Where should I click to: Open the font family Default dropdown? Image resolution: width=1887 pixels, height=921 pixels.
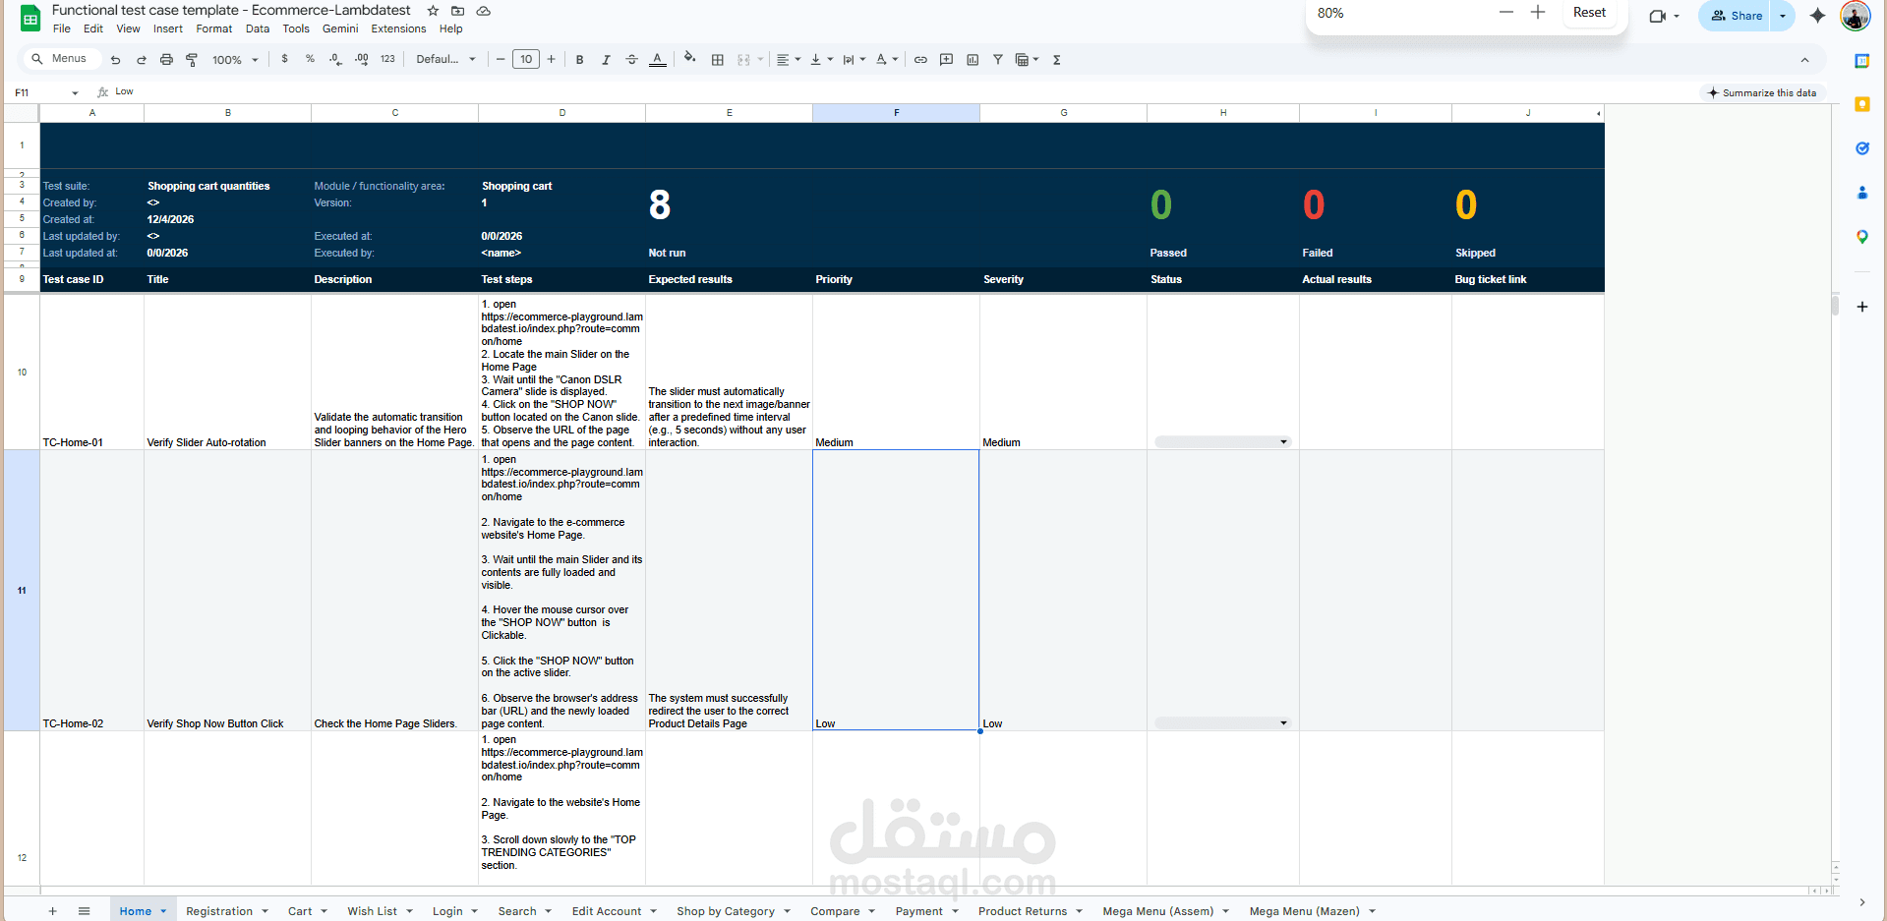pos(445,60)
